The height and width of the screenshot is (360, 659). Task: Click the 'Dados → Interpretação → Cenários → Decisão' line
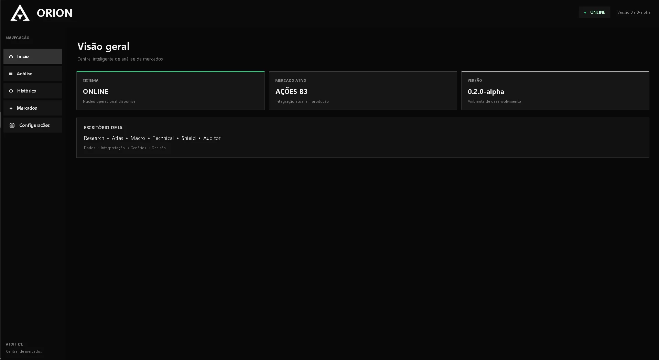tap(125, 148)
